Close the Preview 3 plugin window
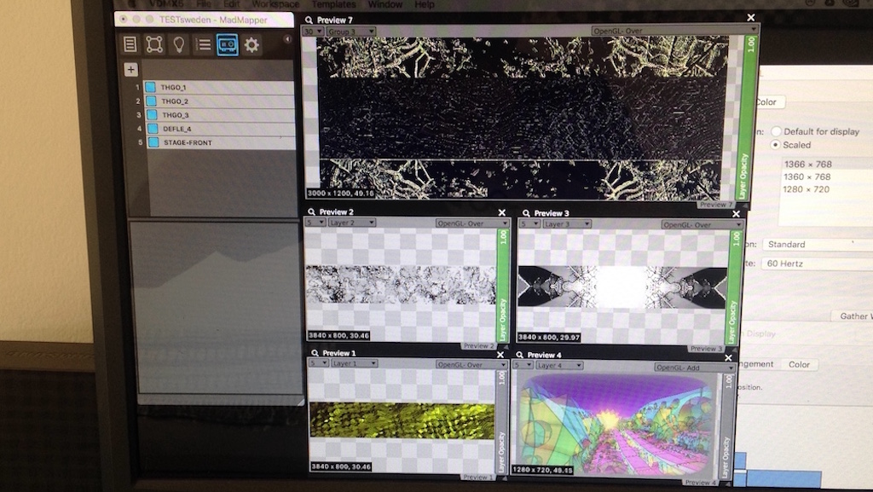 coord(736,214)
